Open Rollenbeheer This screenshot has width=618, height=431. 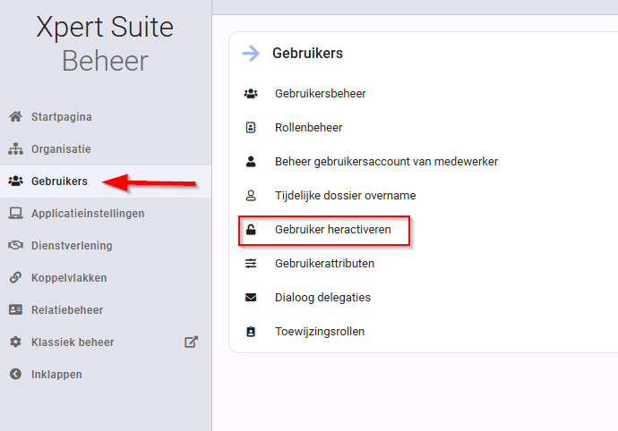point(309,128)
